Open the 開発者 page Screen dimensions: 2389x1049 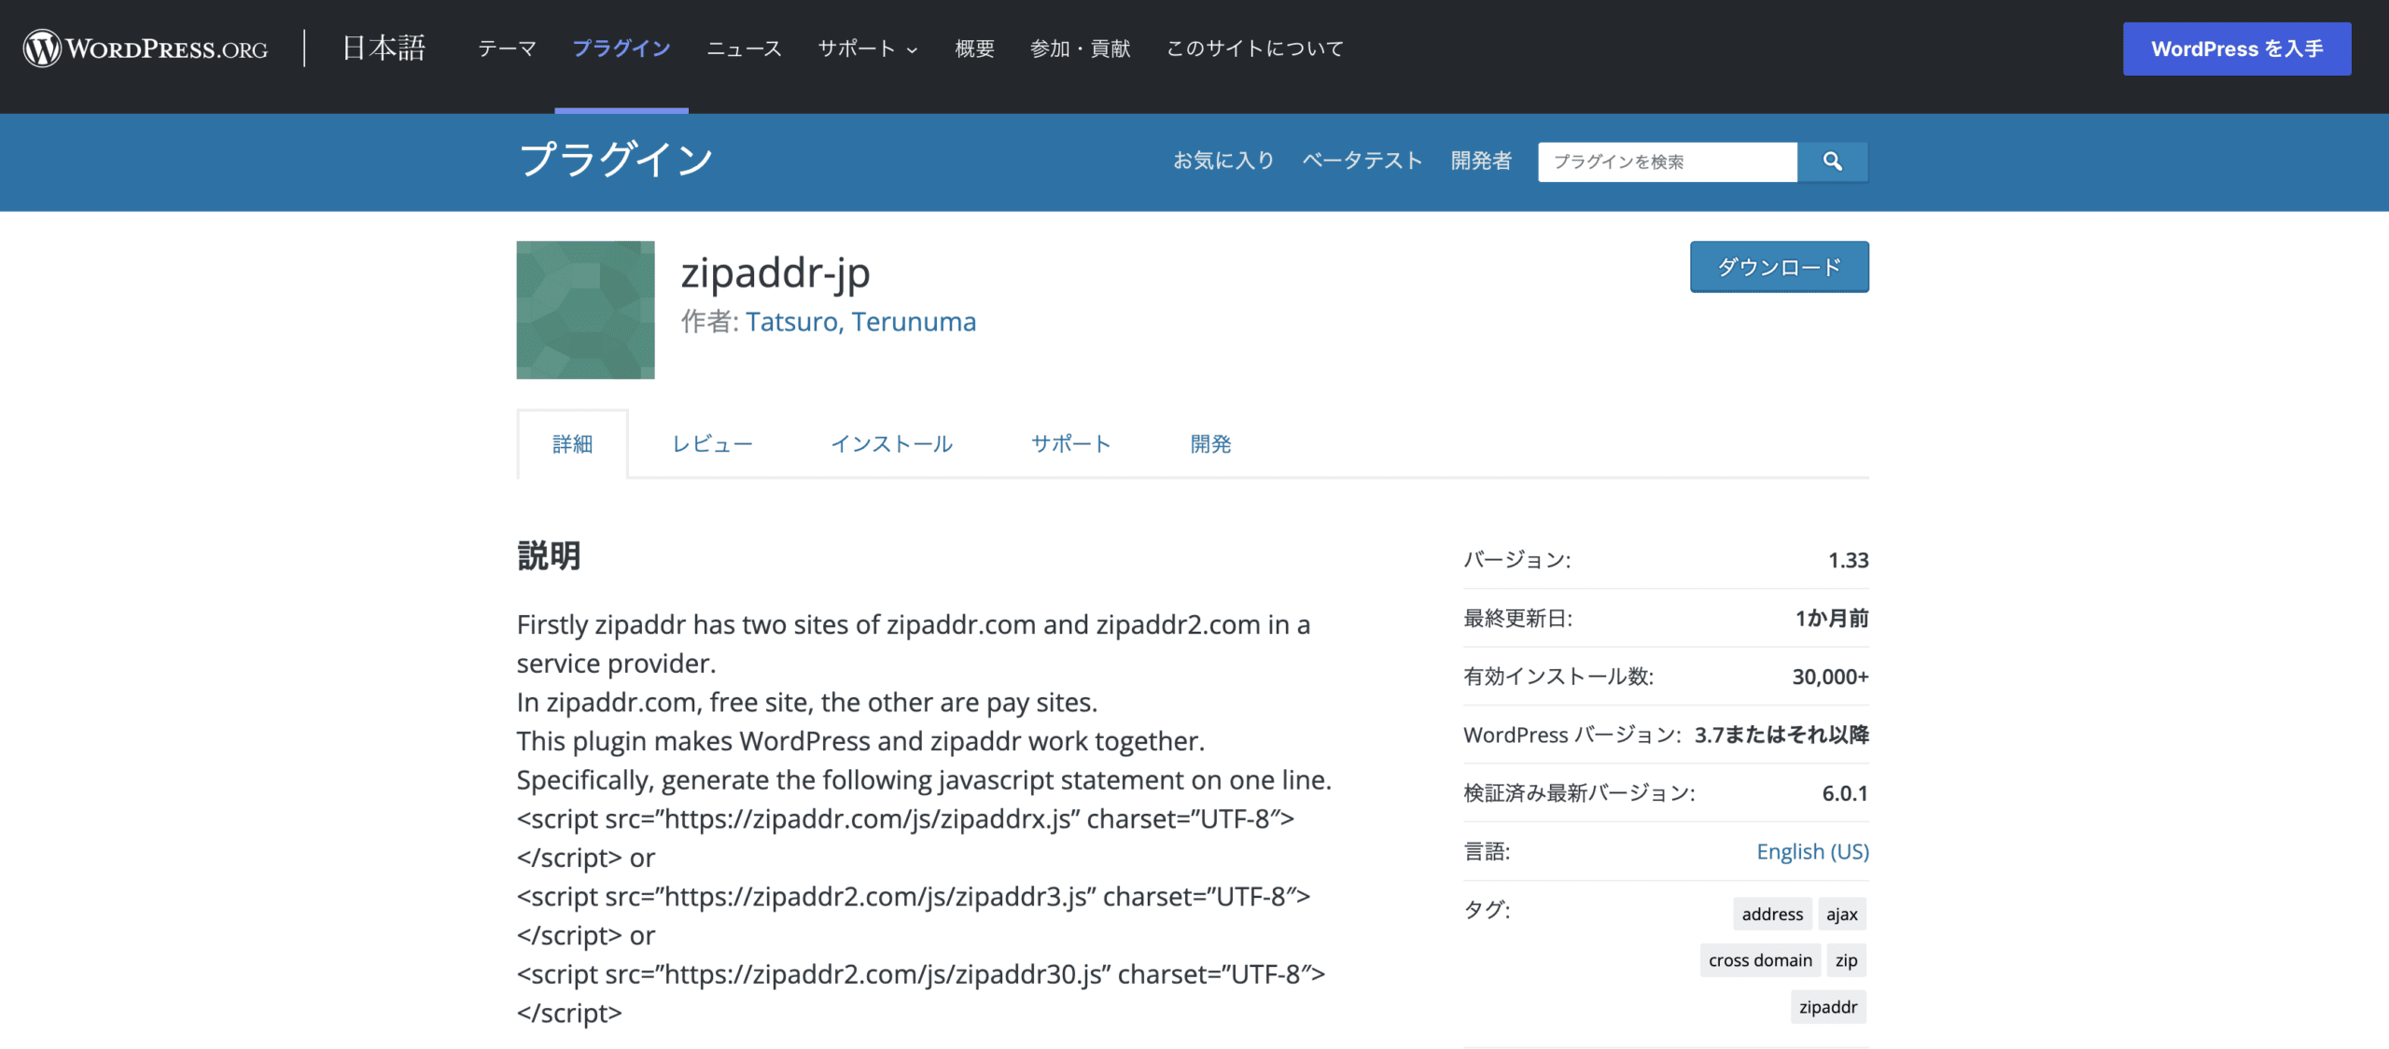(x=1481, y=161)
